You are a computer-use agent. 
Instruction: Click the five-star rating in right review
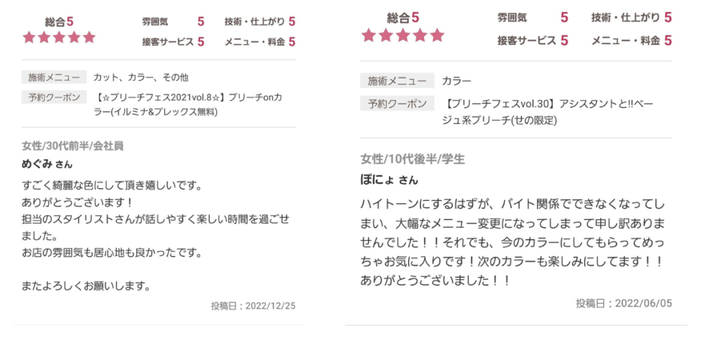pyautogui.click(x=403, y=36)
